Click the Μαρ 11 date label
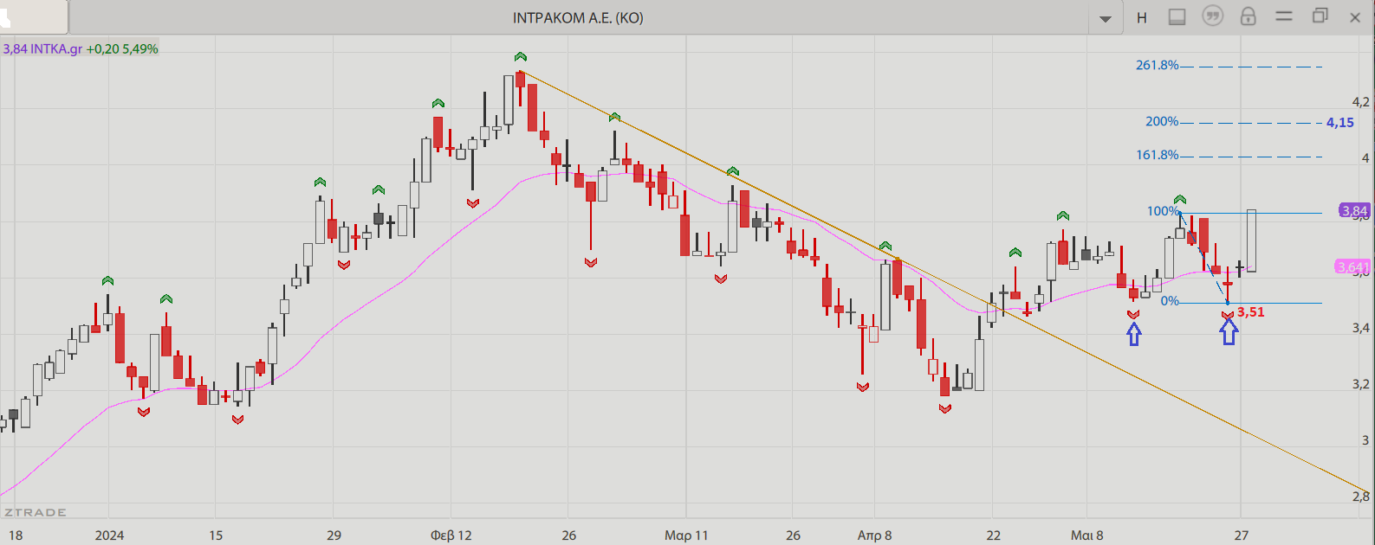This screenshot has width=1375, height=545. pyautogui.click(x=686, y=535)
